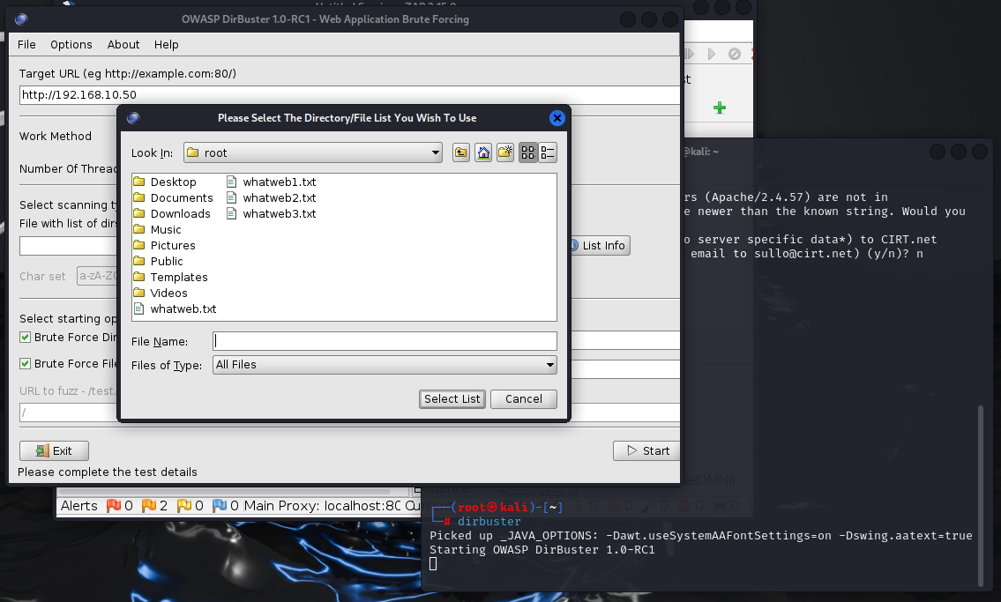Open List Info in DirBuster
The width and height of the screenshot is (1001, 602).
pos(600,246)
